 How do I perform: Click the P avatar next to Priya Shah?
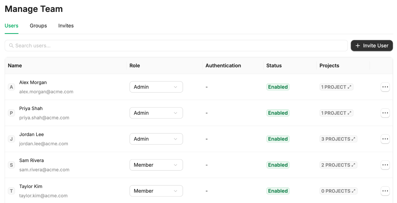11,113
